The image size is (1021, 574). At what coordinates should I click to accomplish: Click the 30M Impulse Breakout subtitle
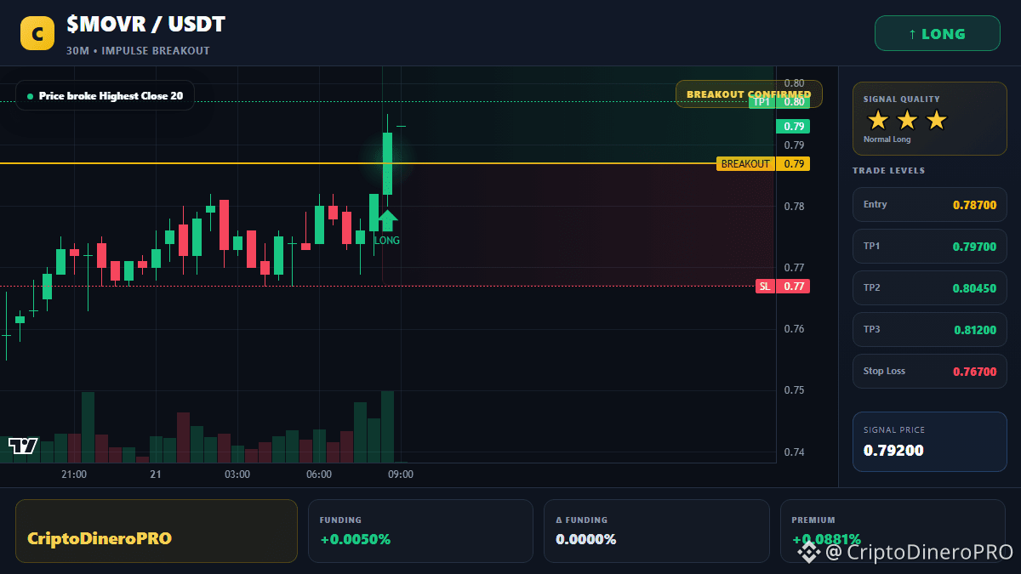(138, 51)
